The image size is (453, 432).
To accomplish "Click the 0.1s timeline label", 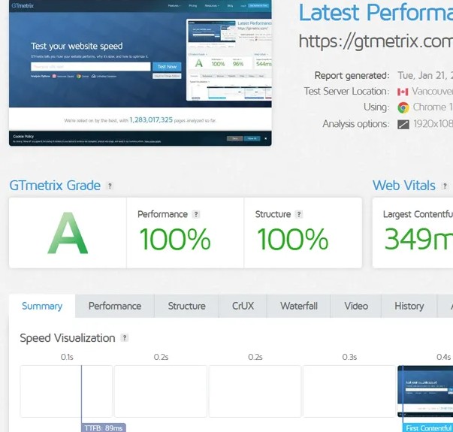I will coord(67,357).
